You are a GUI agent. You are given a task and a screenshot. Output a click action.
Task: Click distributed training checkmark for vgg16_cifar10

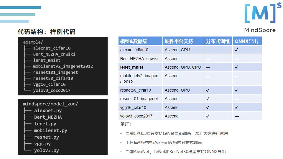[208, 107]
